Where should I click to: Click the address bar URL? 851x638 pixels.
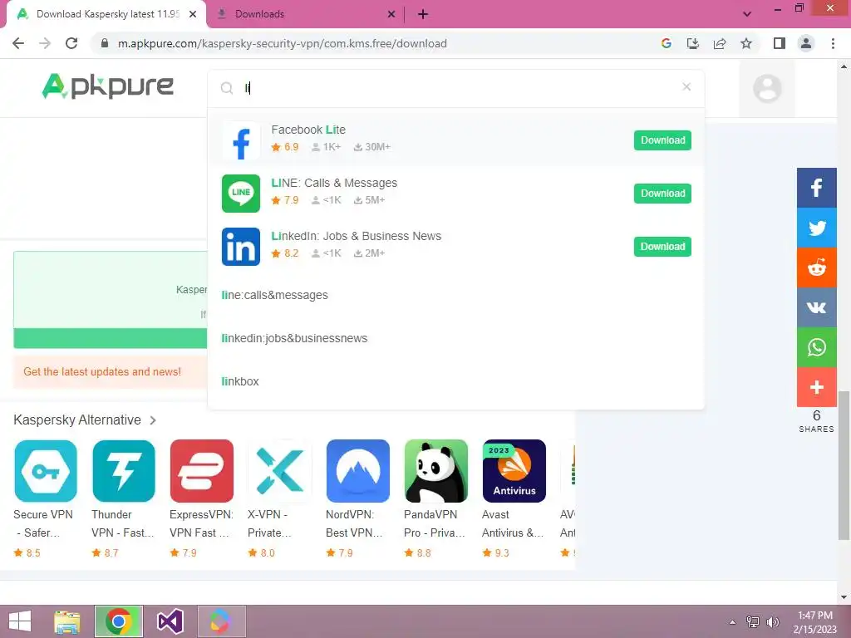(283, 43)
